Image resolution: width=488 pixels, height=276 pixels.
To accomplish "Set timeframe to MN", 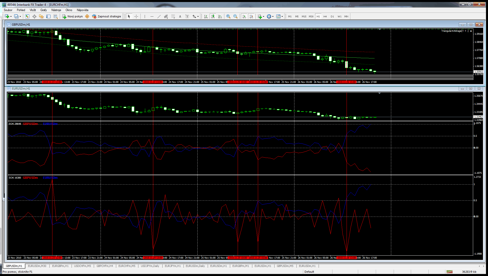I will tap(346, 16).
